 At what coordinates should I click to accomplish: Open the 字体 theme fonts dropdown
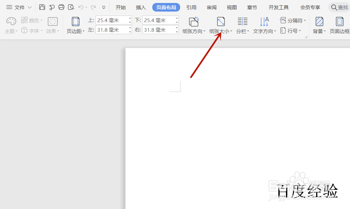coord(32,30)
